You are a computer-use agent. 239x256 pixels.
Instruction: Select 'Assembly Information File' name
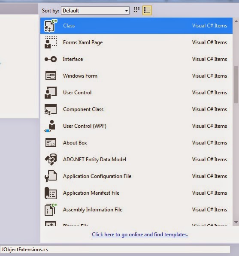tap(93, 210)
